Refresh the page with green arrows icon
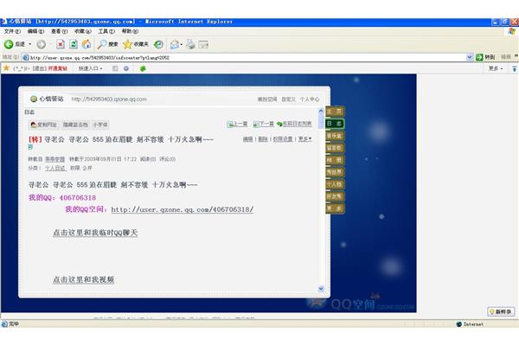Screen dimensions: 519x346 pyautogui.click(x=74, y=44)
